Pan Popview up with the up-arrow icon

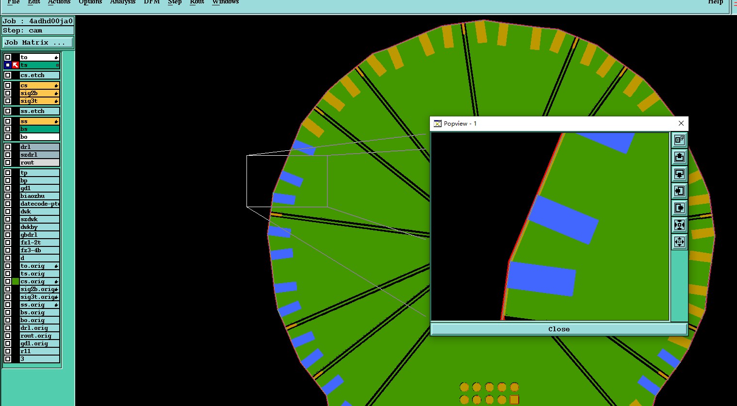click(x=679, y=157)
